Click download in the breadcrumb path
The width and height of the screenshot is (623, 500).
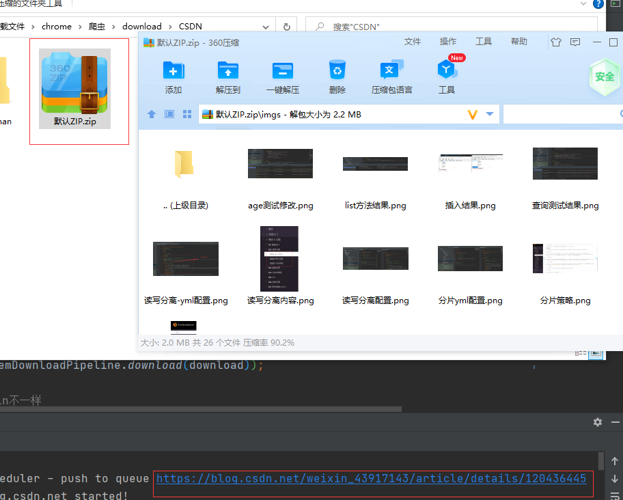pos(142,26)
